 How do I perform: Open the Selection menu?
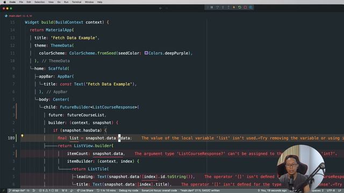(x=39, y=2)
